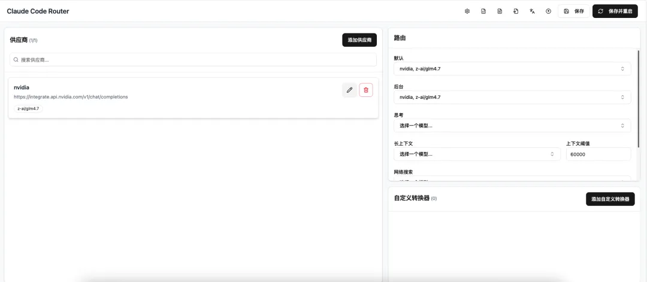Click the 网络搜索 label
This screenshot has height=282, width=647.
[404, 172]
